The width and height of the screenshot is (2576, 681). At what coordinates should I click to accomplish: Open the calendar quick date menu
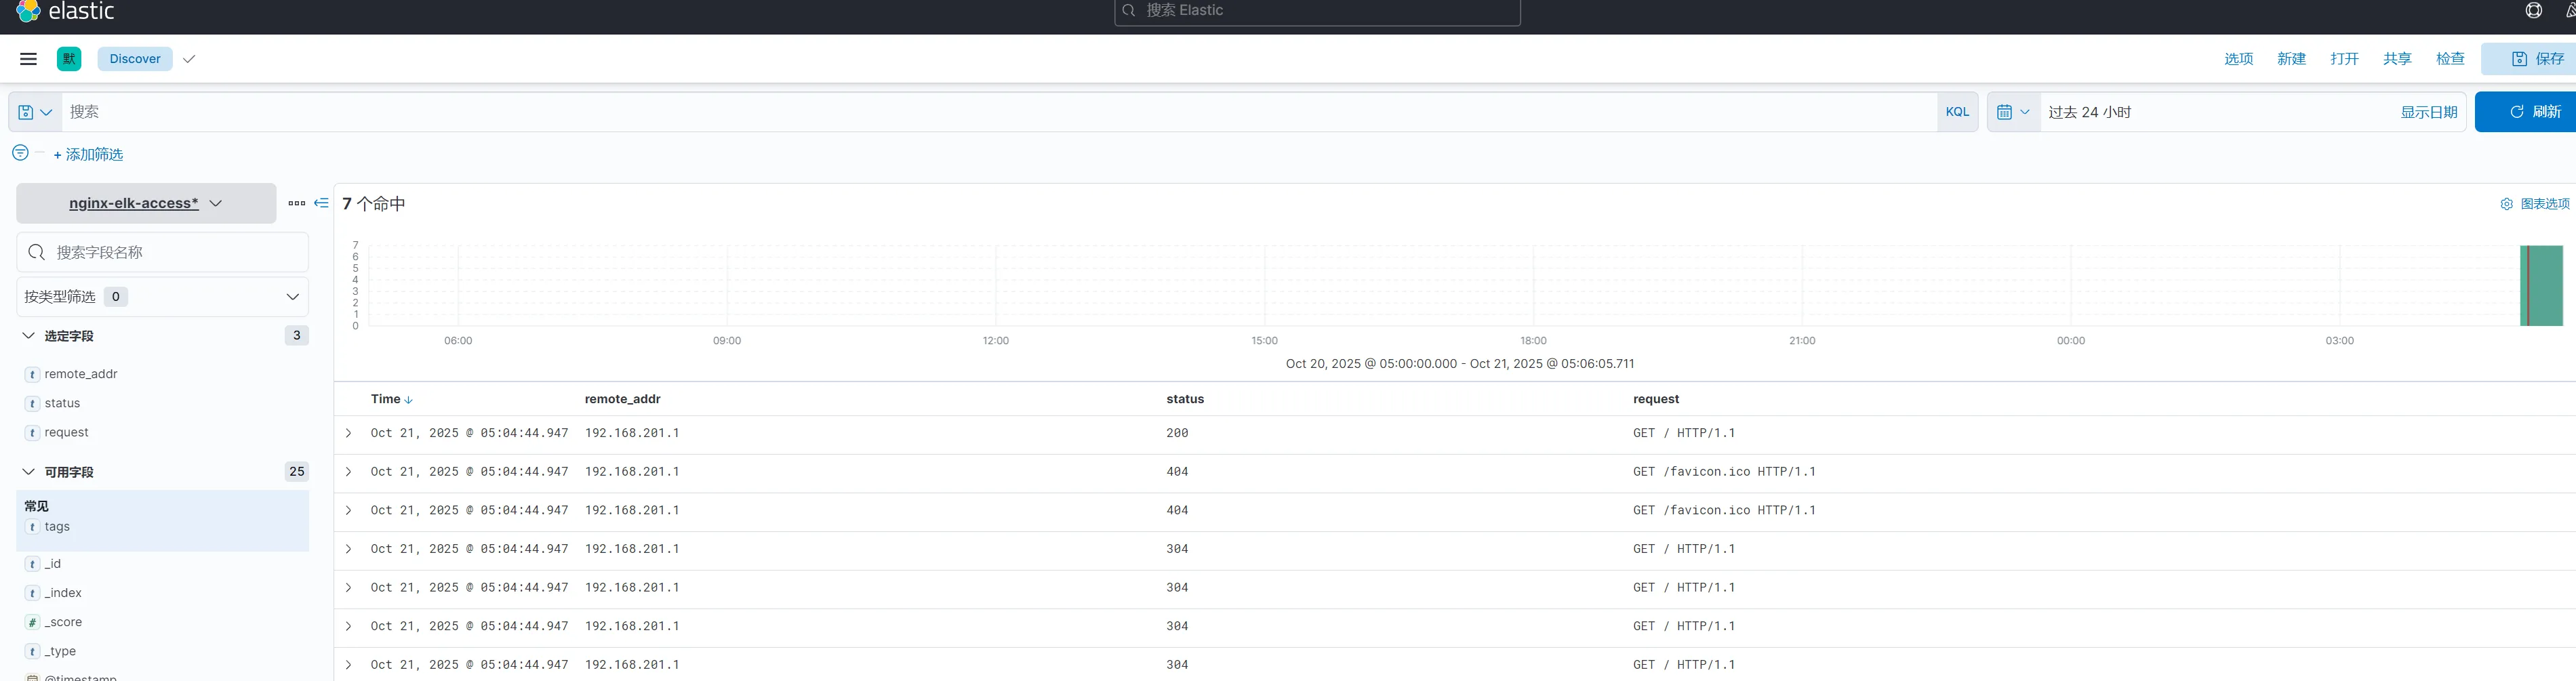coord(2012,112)
